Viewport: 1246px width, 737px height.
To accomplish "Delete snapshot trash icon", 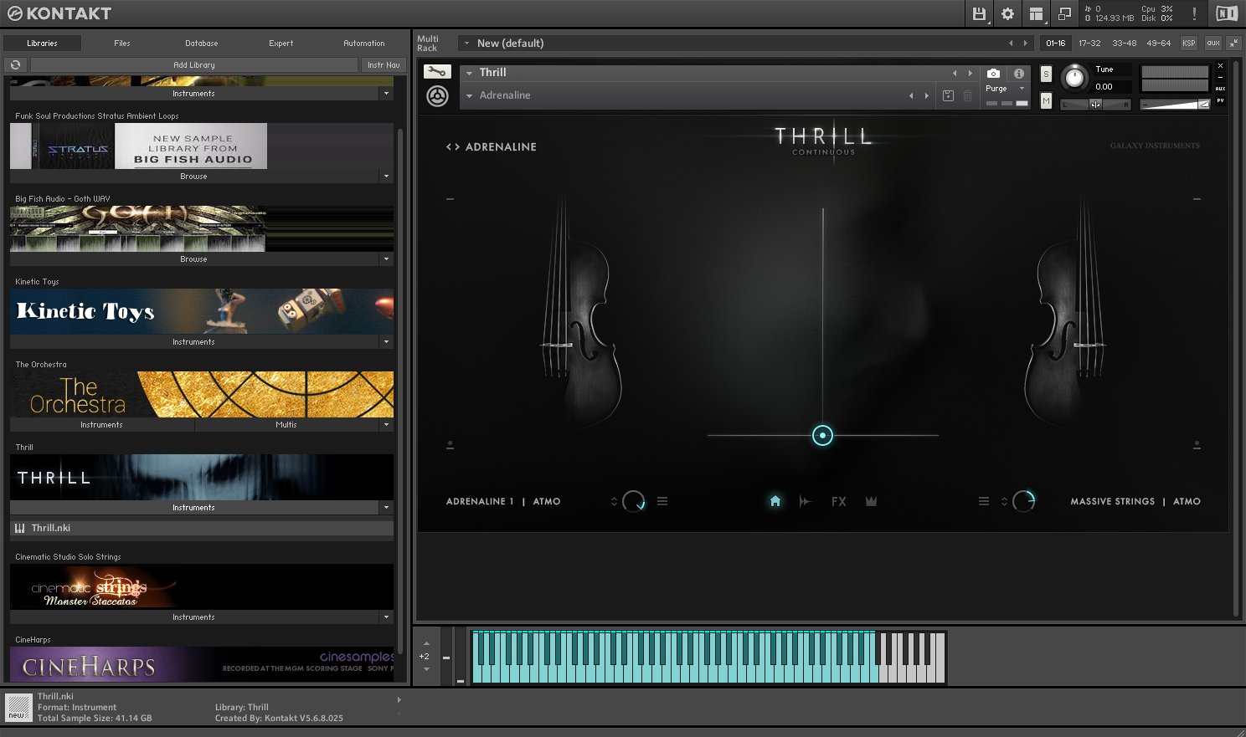I will pos(967,96).
